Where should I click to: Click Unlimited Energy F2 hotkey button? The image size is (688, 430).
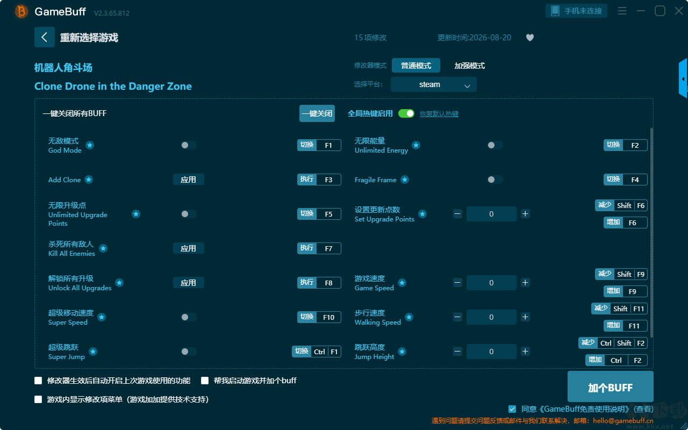coord(626,145)
